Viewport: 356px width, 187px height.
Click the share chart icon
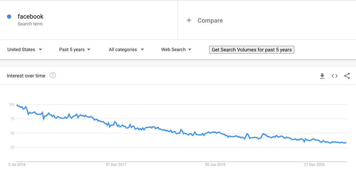[347, 76]
